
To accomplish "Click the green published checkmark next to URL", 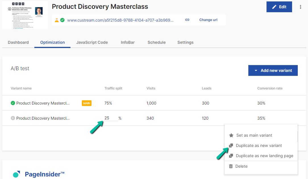I will pyautogui.click(x=63, y=20).
